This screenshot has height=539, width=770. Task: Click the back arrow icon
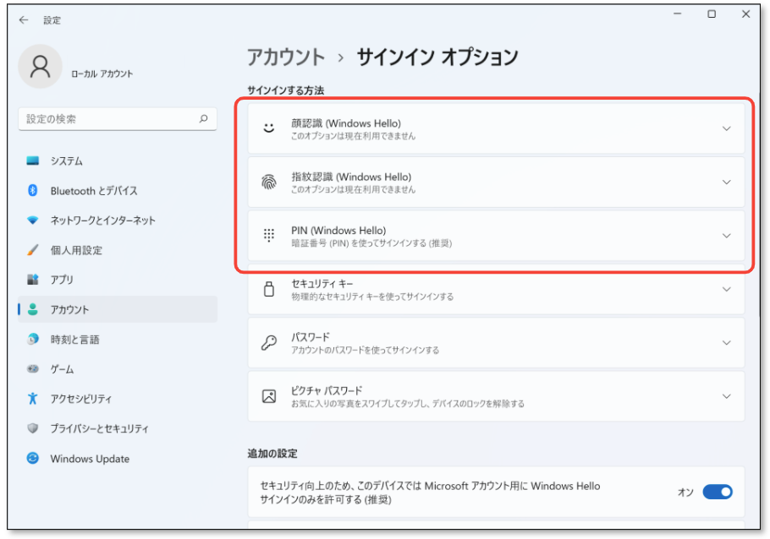24,20
